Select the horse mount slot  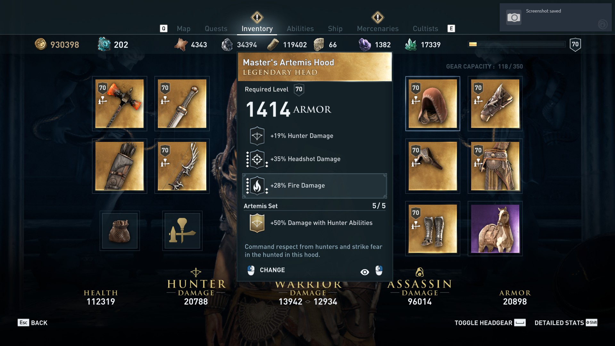[x=495, y=228]
